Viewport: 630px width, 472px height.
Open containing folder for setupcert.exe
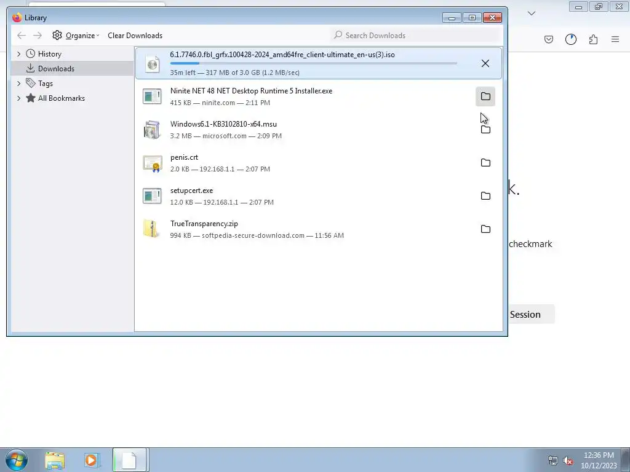[x=485, y=196]
